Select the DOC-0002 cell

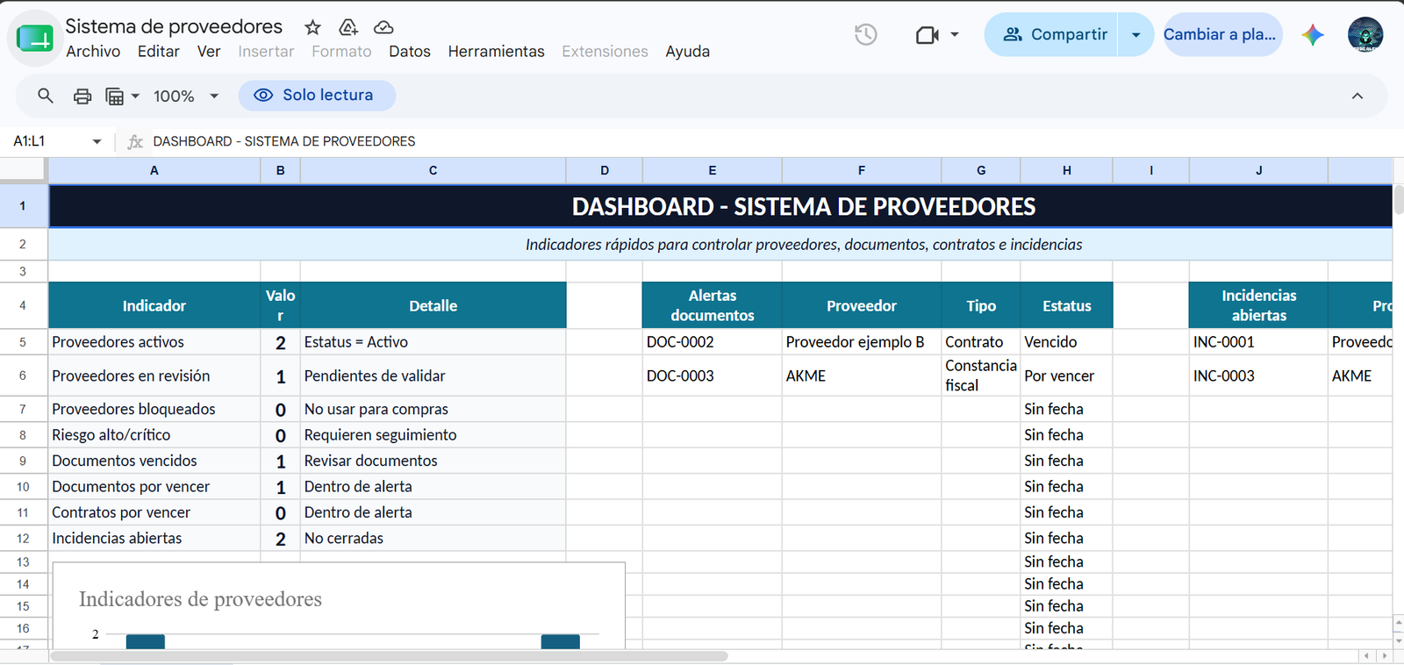pyautogui.click(x=713, y=342)
